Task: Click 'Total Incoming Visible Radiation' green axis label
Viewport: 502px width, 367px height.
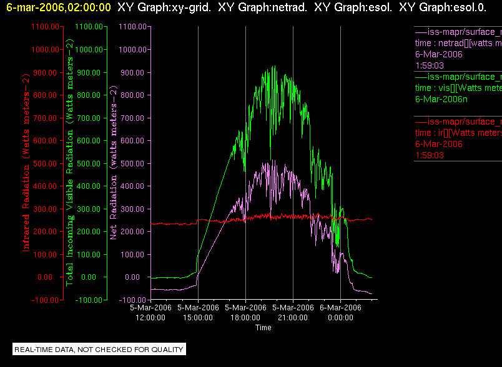Action: tap(69, 163)
